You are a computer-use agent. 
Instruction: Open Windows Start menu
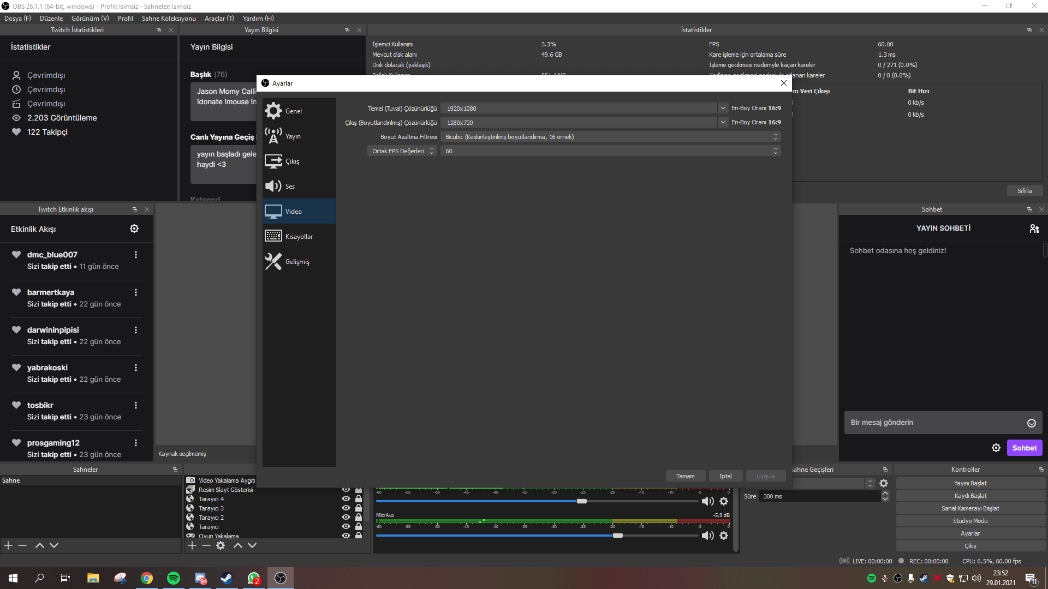[13, 578]
